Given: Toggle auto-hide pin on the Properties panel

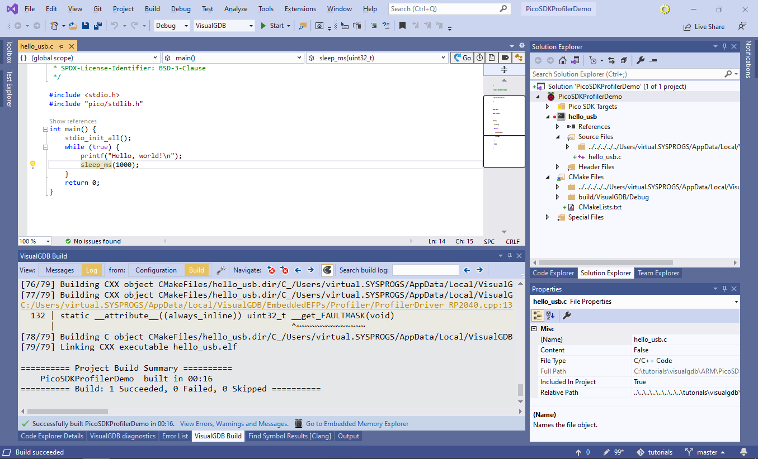Looking at the screenshot, I should click(724, 289).
